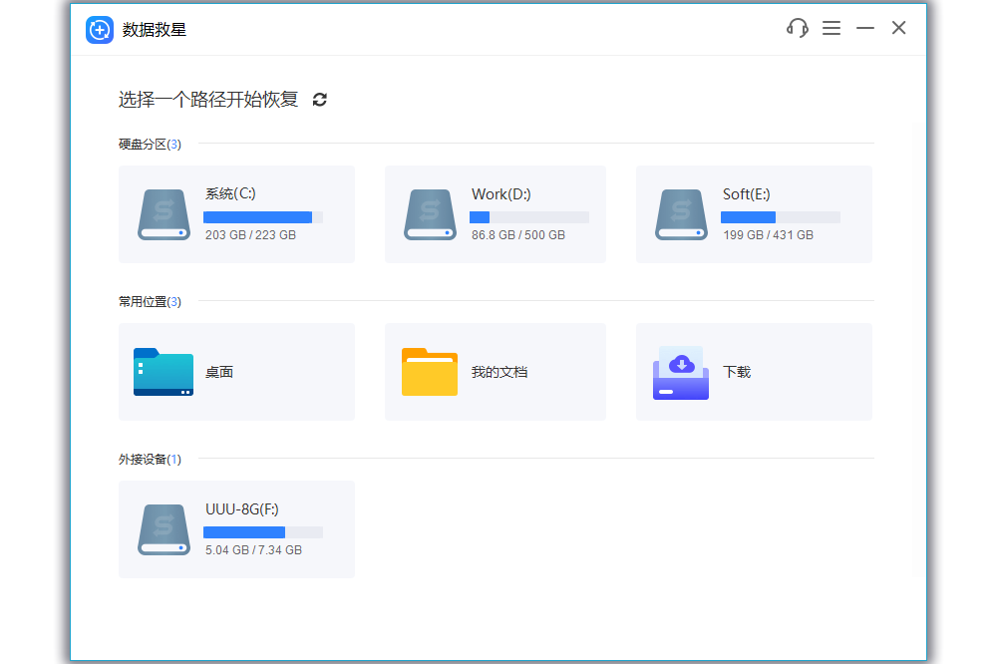Click the Soft(E:) drive icon
Viewport: 997px width, 664px height.
coord(681,214)
